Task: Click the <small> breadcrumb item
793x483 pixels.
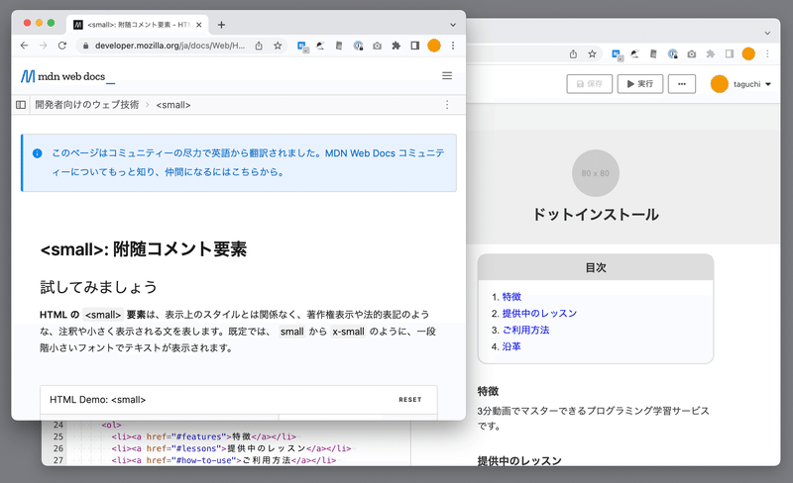Action: point(172,105)
